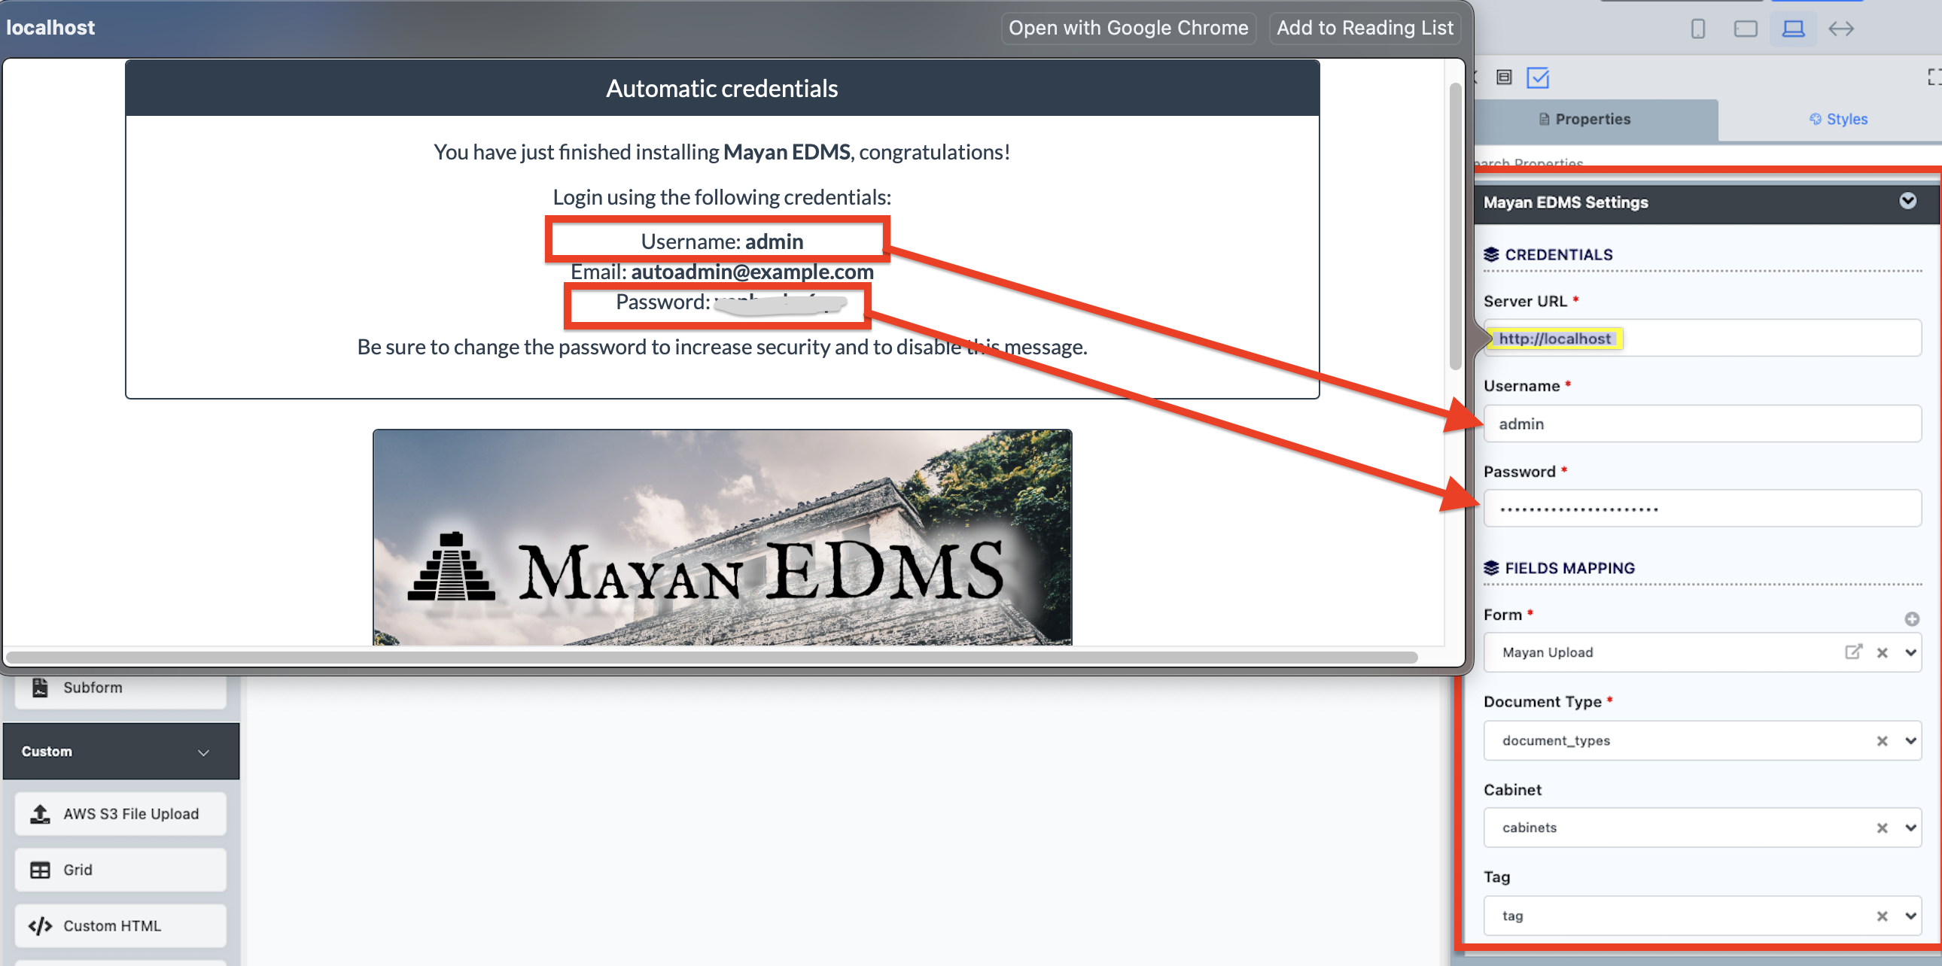This screenshot has width=1942, height=966.
Task: Clear the Mayan Upload form selection
Action: (x=1882, y=652)
